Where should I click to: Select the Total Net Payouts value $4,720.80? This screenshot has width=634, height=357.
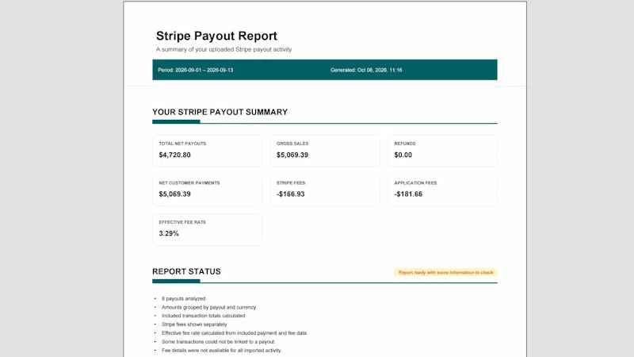click(x=174, y=155)
